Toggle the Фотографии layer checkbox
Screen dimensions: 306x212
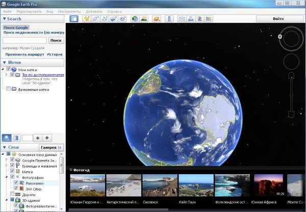coord(12,177)
